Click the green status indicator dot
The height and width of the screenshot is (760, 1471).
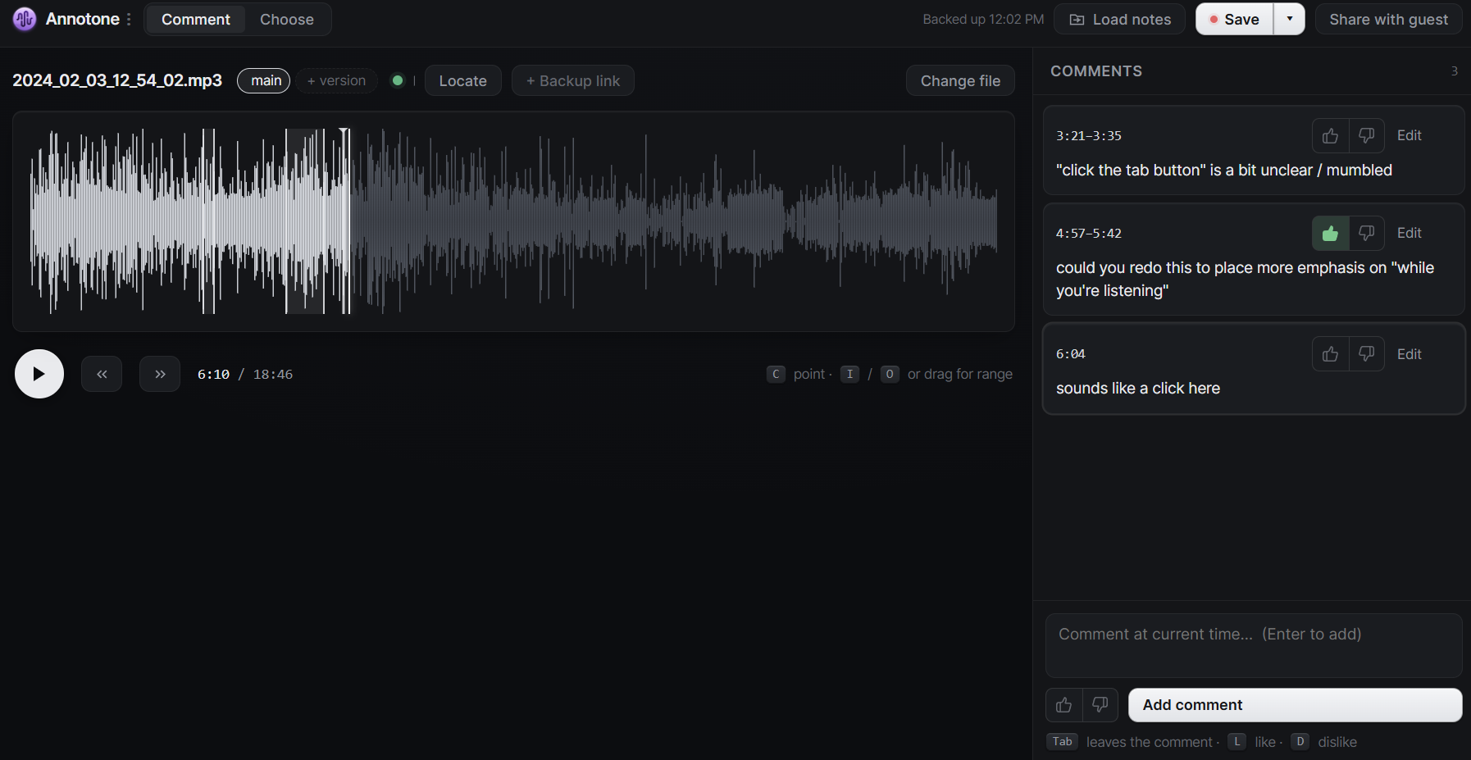coord(398,80)
